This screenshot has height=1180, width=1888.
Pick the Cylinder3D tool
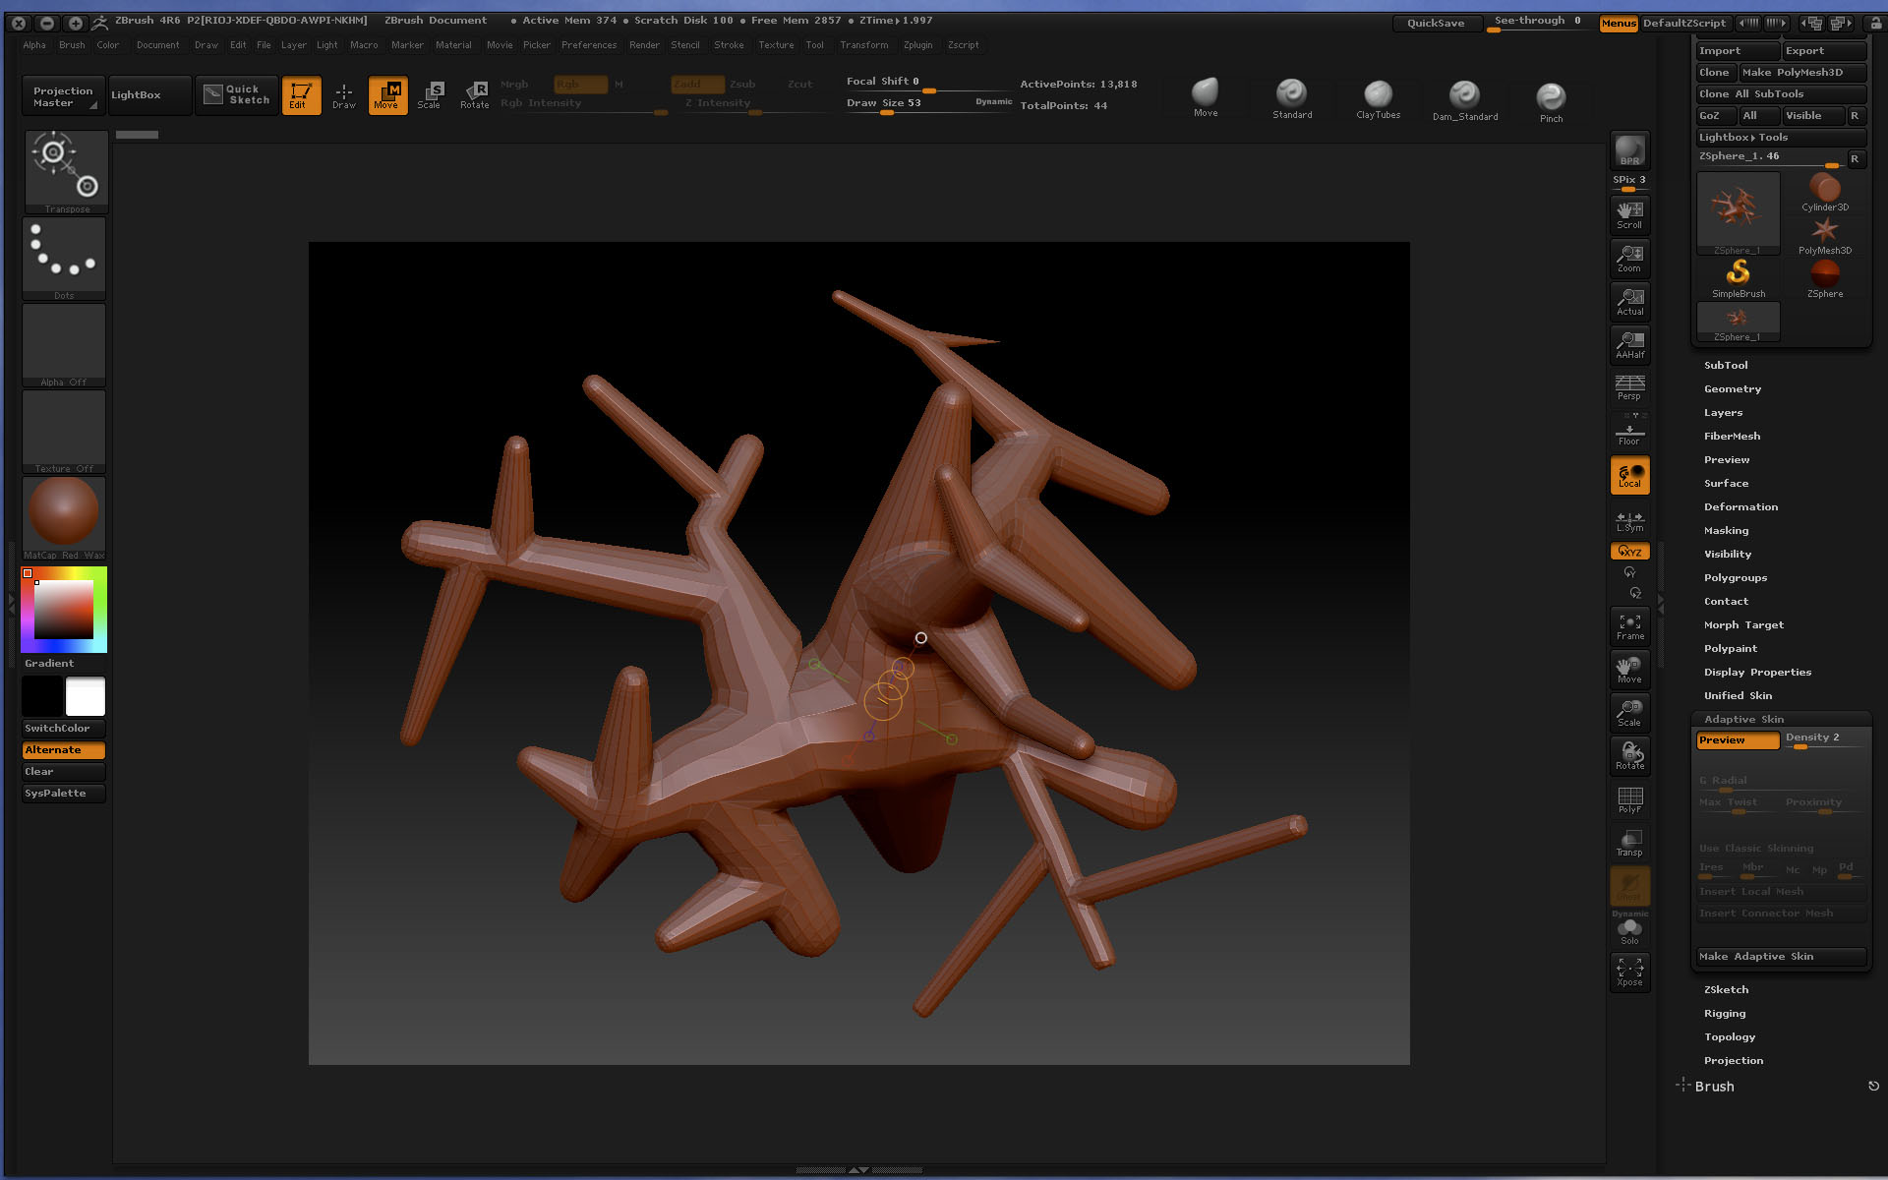[1825, 193]
